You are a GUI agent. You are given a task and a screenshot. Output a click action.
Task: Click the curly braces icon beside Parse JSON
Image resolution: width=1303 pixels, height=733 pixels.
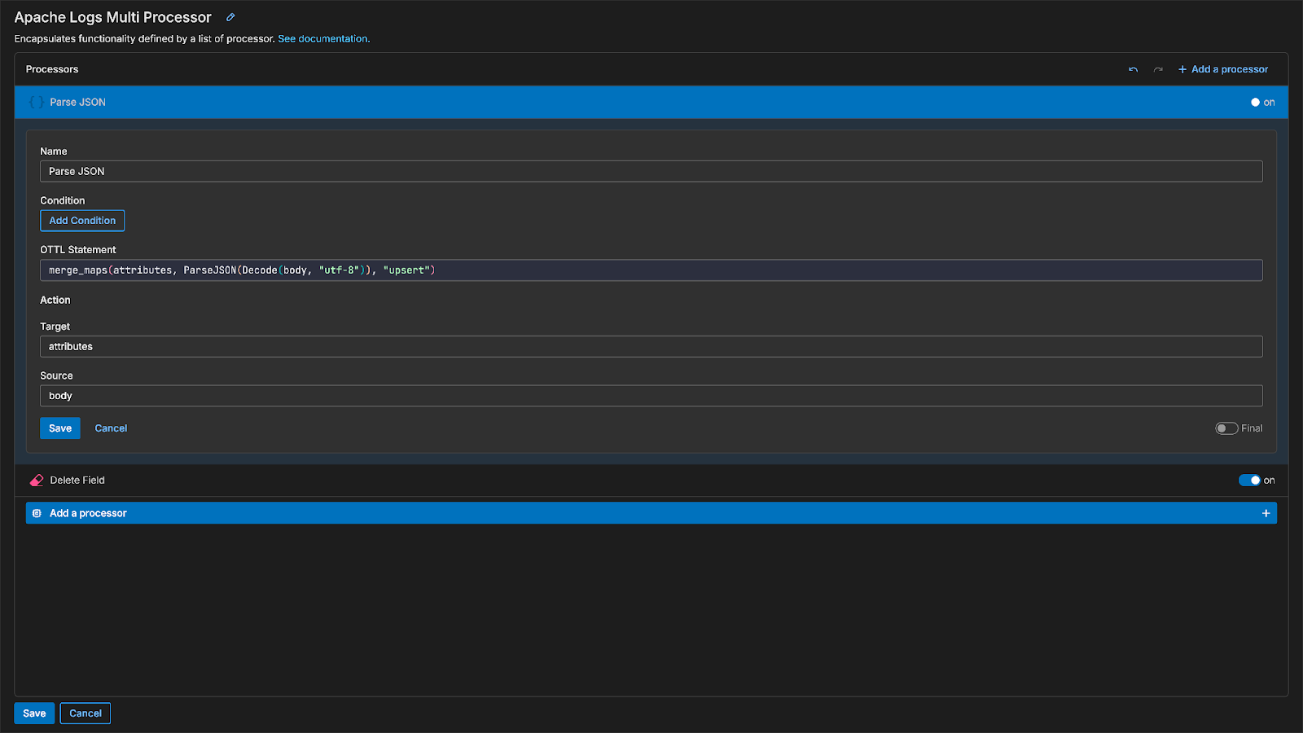36,102
